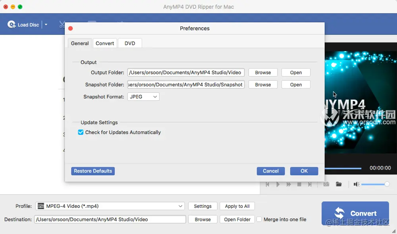This screenshot has height=234, width=397.
Task: Switch to the Convert tab
Action: 105,43
